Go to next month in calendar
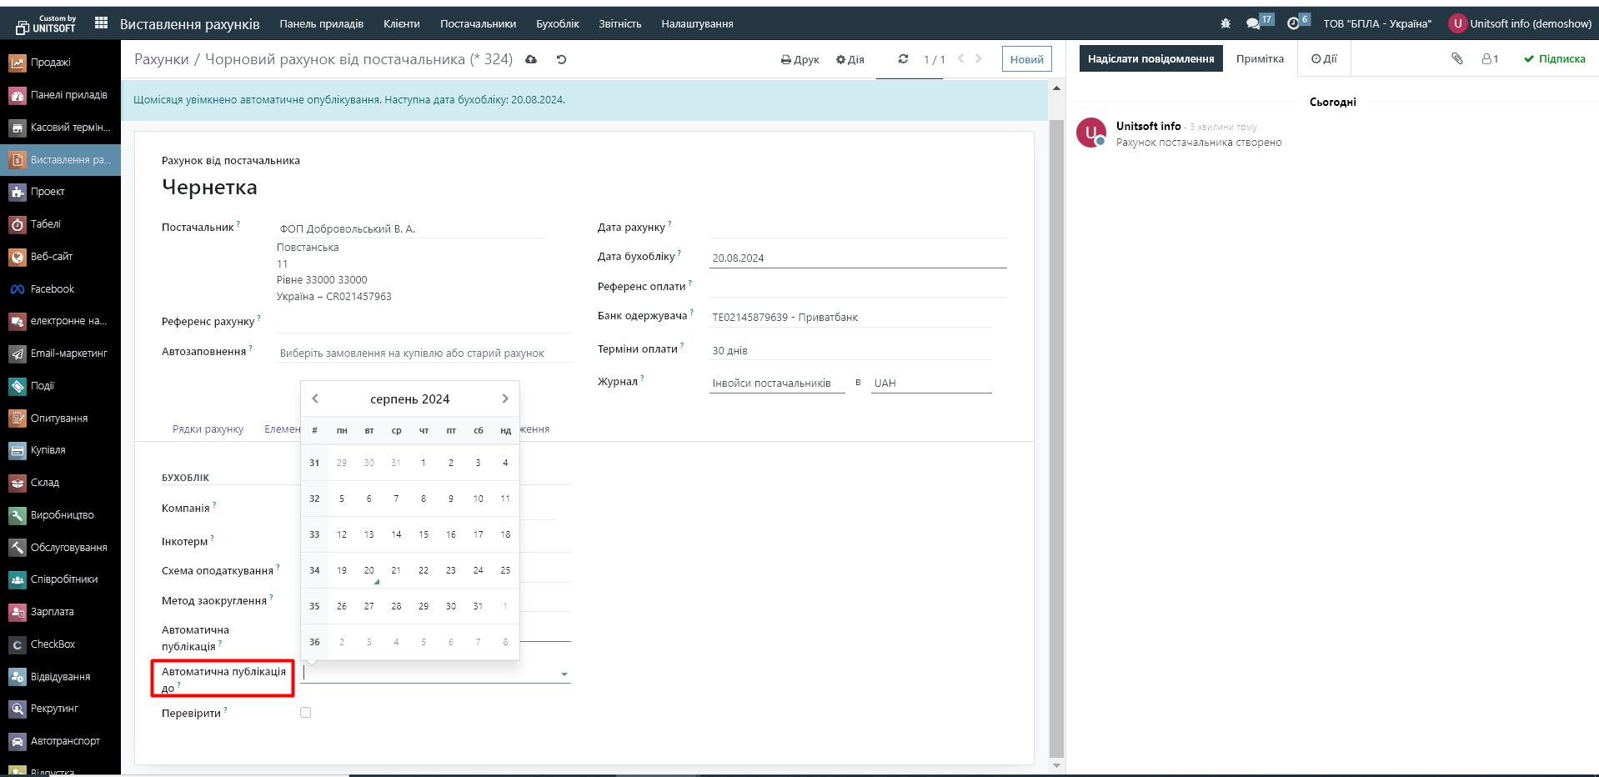Image resolution: width=1599 pixels, height=777 pixels. click(505, 399)
